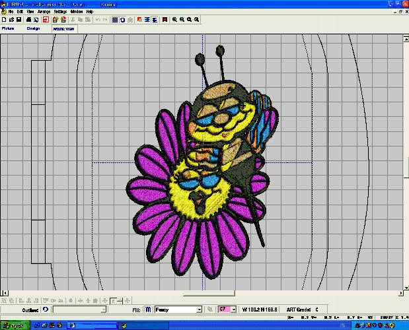Image resolution: width=409 pixels, height=330 pixels.
Task: Open the Fill type Fancy dropdown
Action: (199, 310)
